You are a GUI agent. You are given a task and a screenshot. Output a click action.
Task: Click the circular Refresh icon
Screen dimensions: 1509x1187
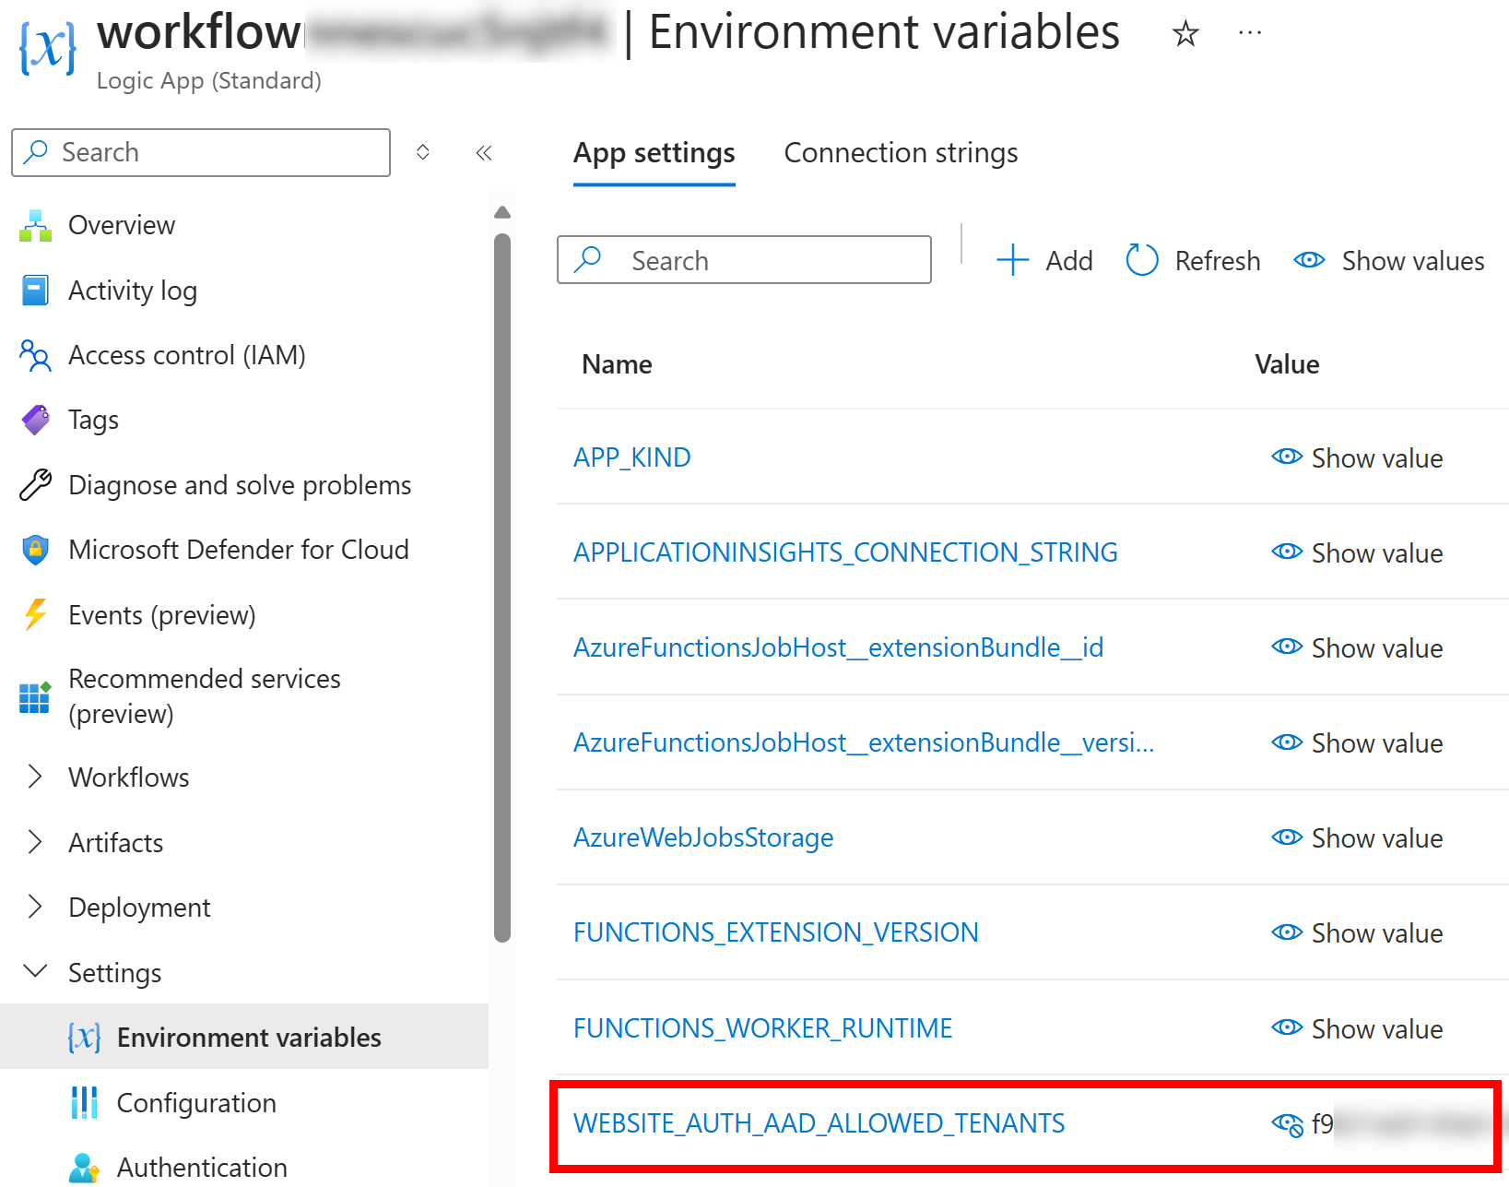point(1142,260)
